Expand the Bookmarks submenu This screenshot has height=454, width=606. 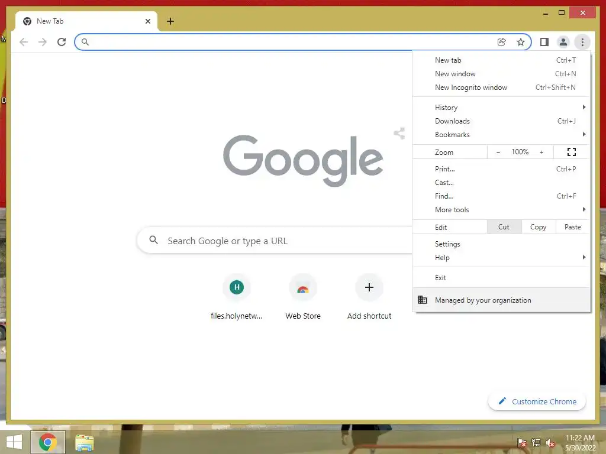(501, 134)
